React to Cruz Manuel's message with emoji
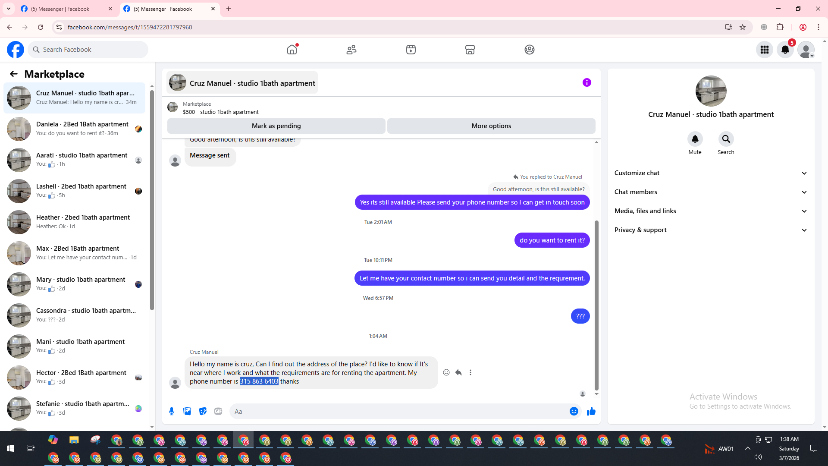This screenshot has height=466, width=828. point(446,372)
